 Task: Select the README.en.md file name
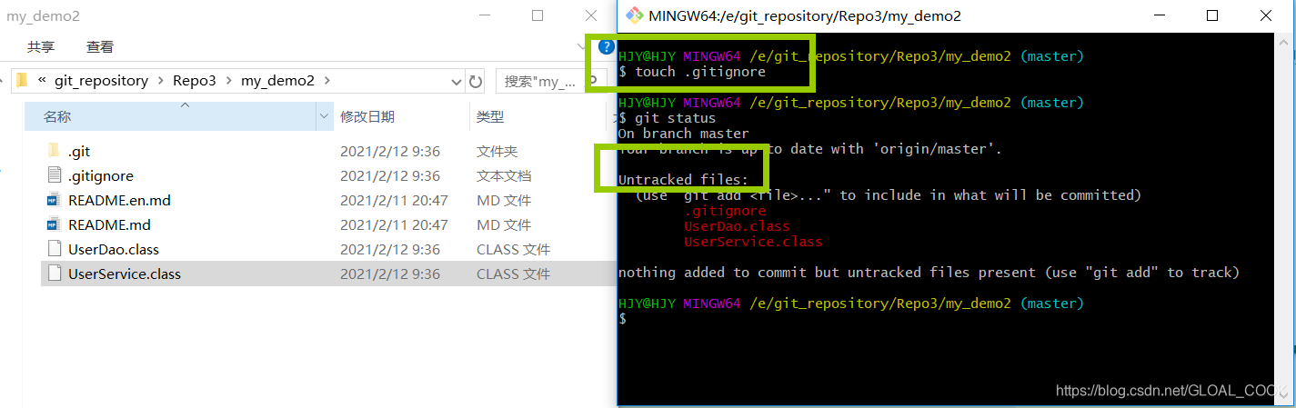(x=119, y=200)
